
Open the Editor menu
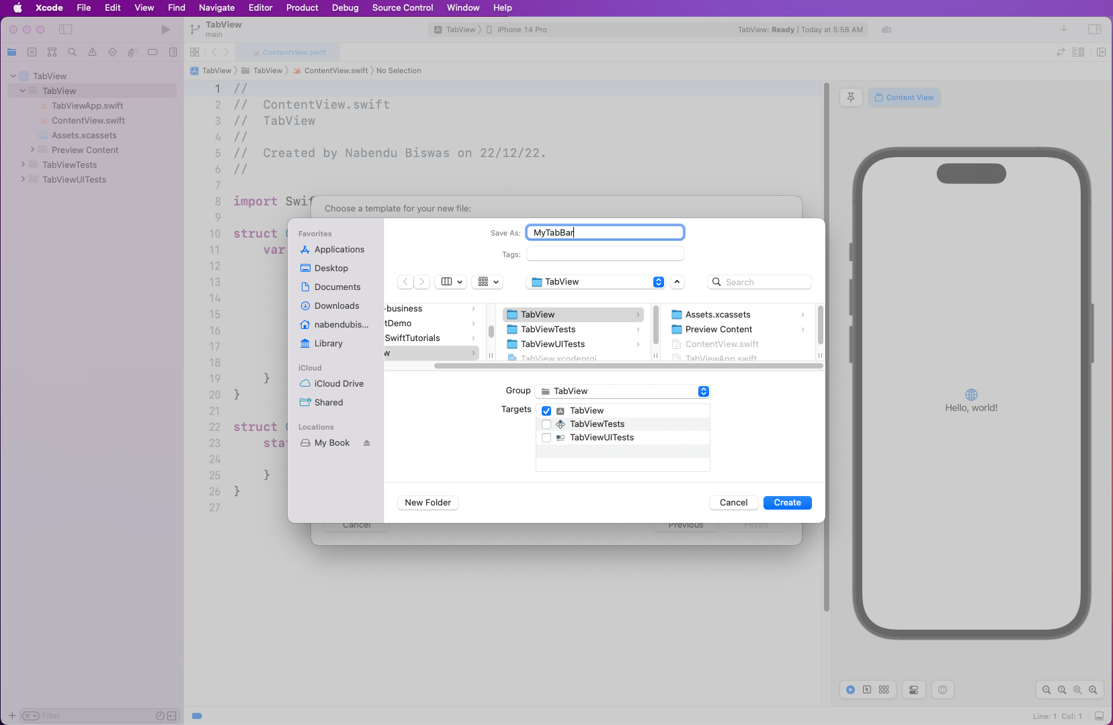coord(261,8)
